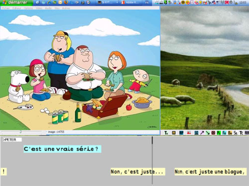Screen dimensions: 249x186
Task: Click the Tc timecode toolbar icon
Action: [x=241, y=133]
